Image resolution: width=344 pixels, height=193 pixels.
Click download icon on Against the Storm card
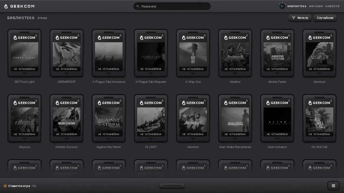tap(121, 100)
